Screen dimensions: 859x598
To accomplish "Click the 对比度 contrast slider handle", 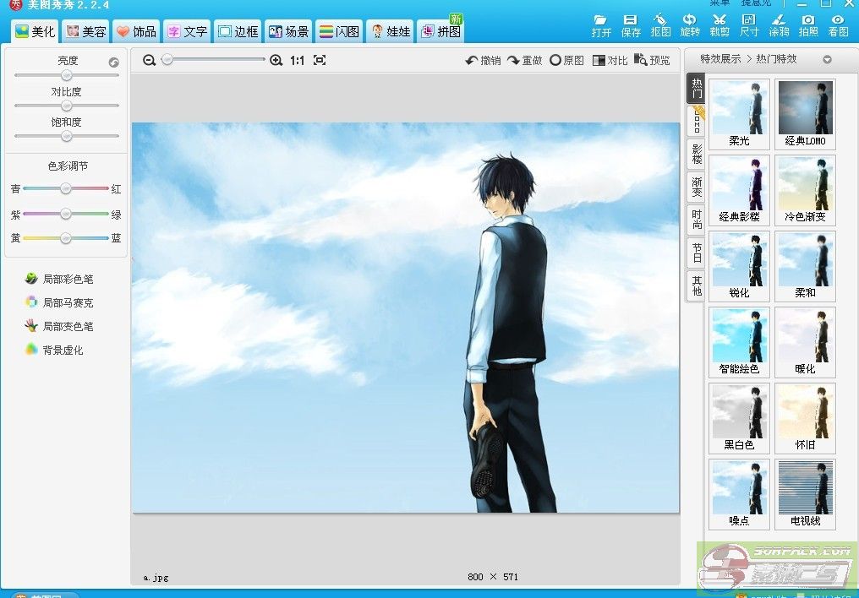I will 66,106.
